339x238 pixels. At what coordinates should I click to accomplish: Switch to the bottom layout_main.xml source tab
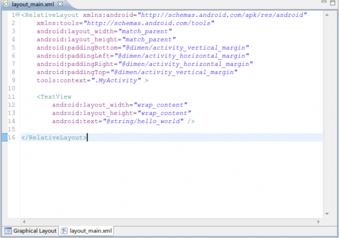click(86, 231)
